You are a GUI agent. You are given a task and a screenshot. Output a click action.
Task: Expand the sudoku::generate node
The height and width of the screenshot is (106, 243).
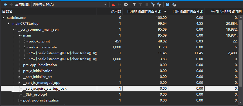(24, 47)
